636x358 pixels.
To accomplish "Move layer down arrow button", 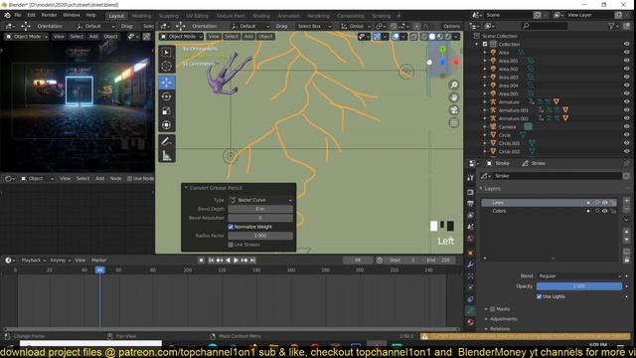I will [x=626, y=240].
